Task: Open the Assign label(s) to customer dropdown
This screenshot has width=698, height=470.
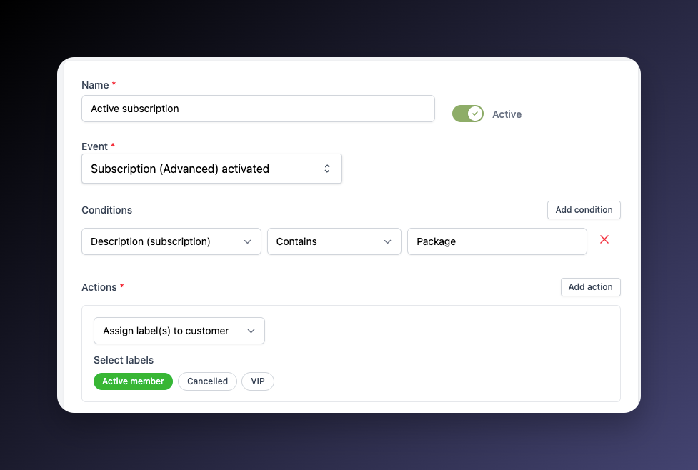Action: 168,331
